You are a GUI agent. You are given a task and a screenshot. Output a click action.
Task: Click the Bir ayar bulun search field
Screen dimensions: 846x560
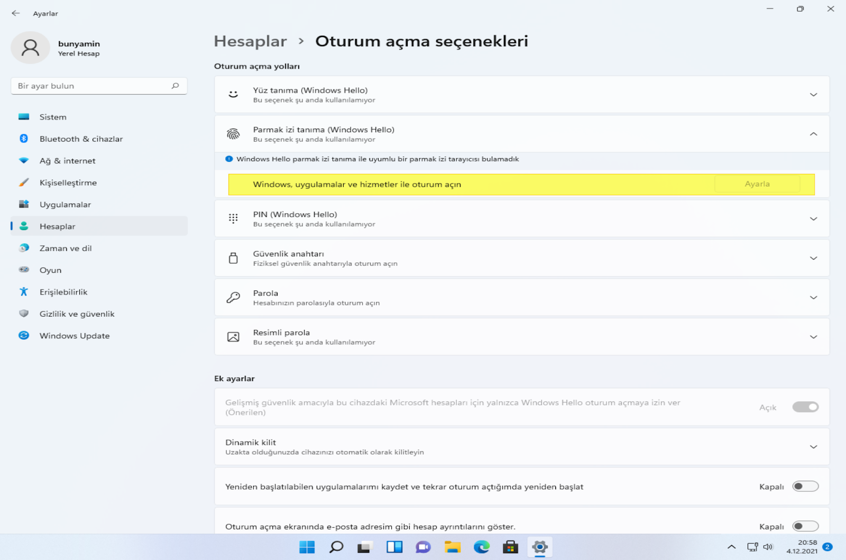[x=99, y=86]
